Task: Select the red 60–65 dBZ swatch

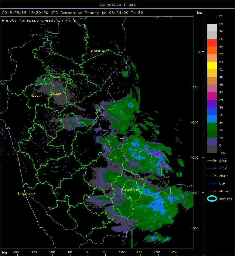Action: (212, 43)
